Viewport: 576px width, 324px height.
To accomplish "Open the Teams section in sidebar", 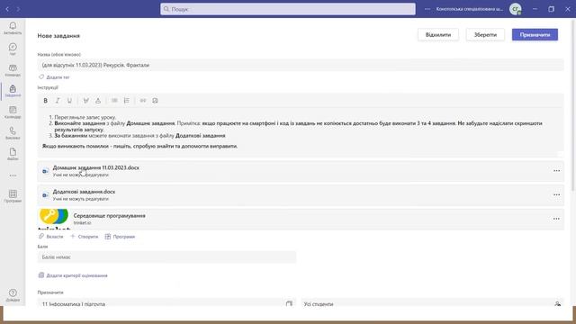I will (x=13, y=70).
